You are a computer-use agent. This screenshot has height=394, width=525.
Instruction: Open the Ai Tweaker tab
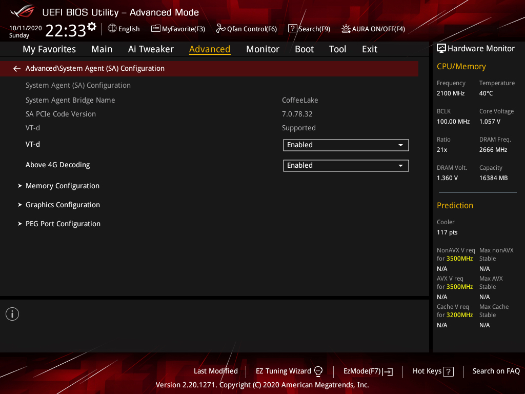[151, 49]
